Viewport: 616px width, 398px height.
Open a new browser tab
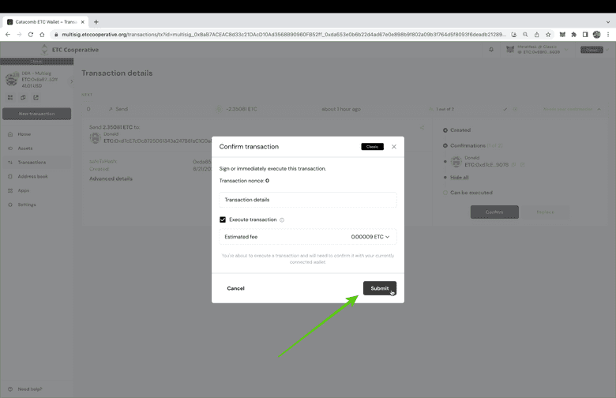[96, 22]
